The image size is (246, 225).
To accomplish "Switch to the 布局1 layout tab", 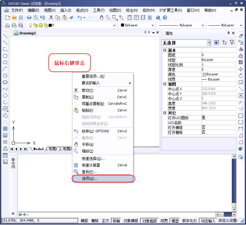I will (53, 149).
